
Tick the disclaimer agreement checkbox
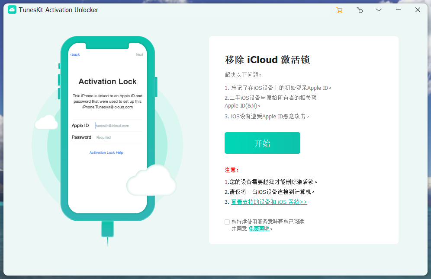pos(227,222)
